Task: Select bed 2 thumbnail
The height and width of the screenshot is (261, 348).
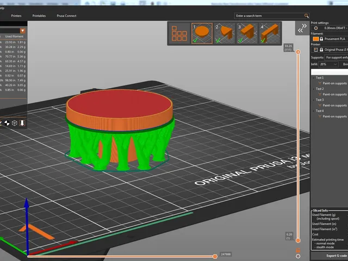Action: click(225, 34)
